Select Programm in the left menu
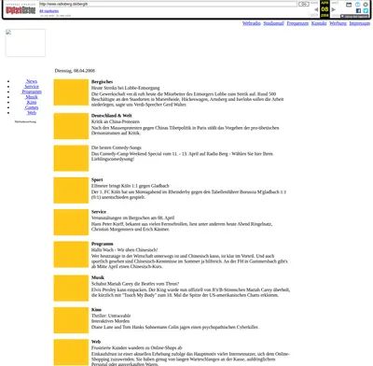The width and height of the screenshot is (373, 366). pyautogui.click(x=32, y=91)
